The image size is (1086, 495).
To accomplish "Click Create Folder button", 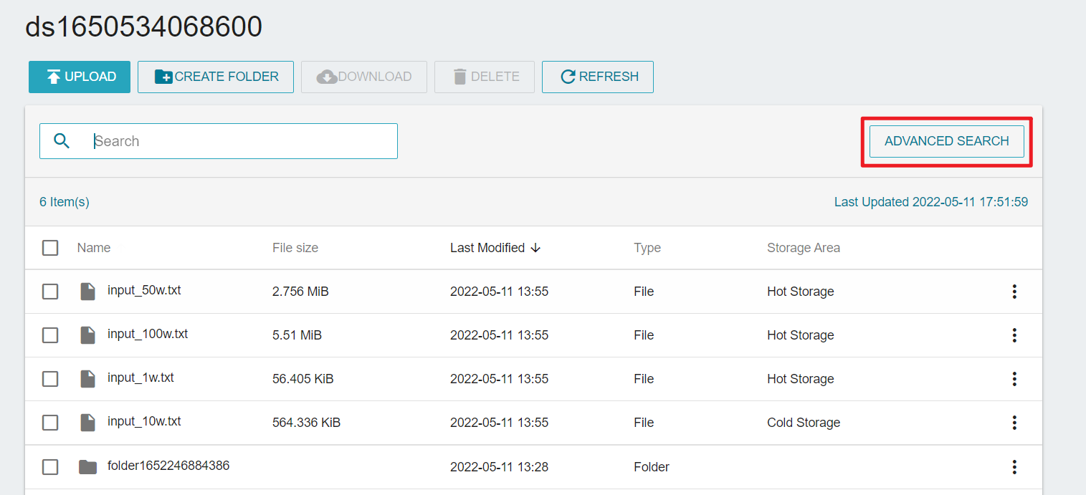I will [216, 77].
